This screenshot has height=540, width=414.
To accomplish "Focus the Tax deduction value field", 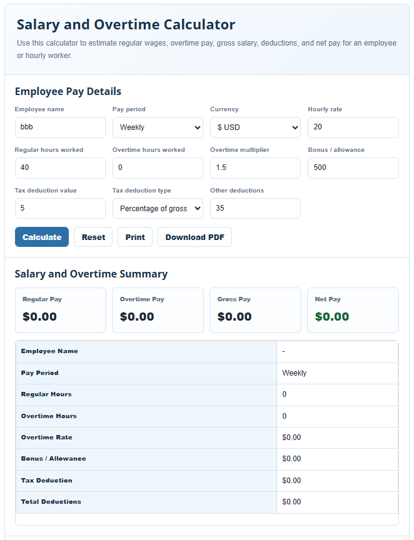I will tap(60, 208).
